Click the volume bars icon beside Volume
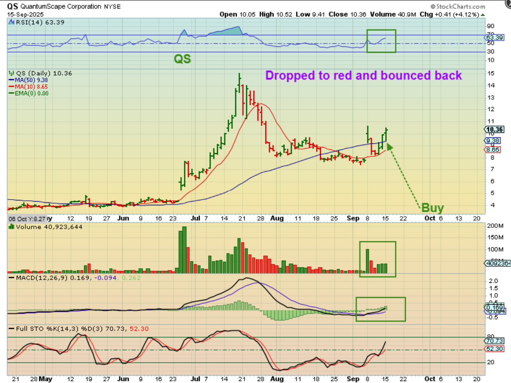 click(11, 227)
